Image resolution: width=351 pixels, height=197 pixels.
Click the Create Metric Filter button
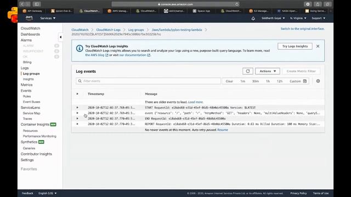click(301, 71)
